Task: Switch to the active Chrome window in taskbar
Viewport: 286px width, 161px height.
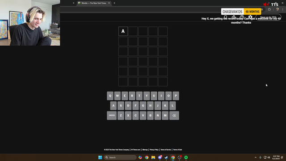Action: 173,157
